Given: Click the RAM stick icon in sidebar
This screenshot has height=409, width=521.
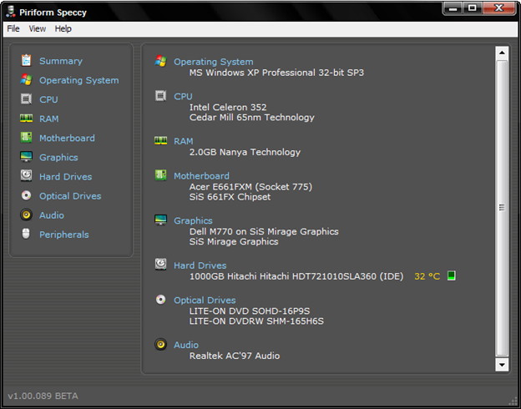Looking at the screenshot, I should click(26, 119).
